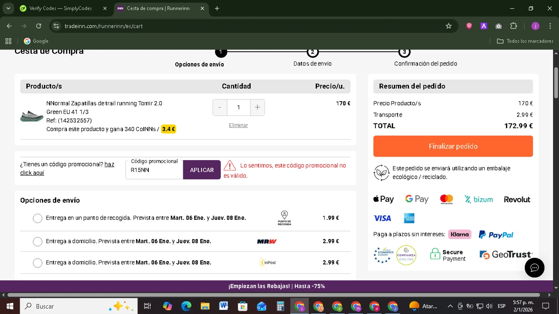Open the Chrome profile avatar

(536, 26)
